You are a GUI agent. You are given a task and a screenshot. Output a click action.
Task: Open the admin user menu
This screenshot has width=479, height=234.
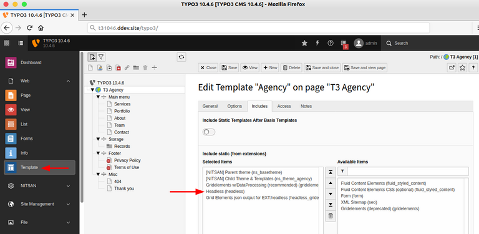365,43
